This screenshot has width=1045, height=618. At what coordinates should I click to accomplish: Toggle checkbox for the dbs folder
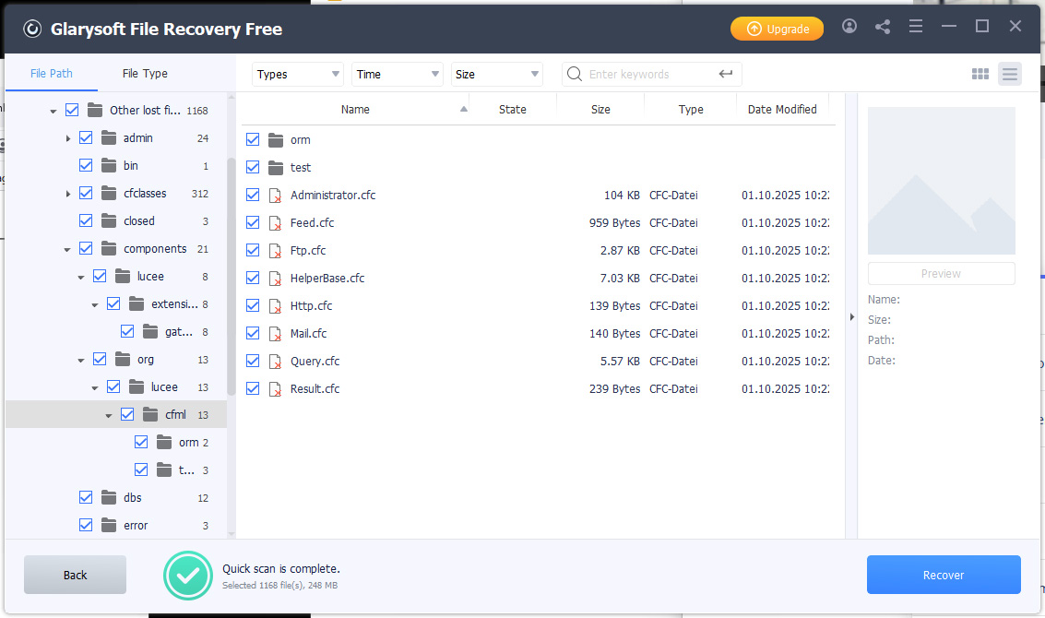(86, 498)
